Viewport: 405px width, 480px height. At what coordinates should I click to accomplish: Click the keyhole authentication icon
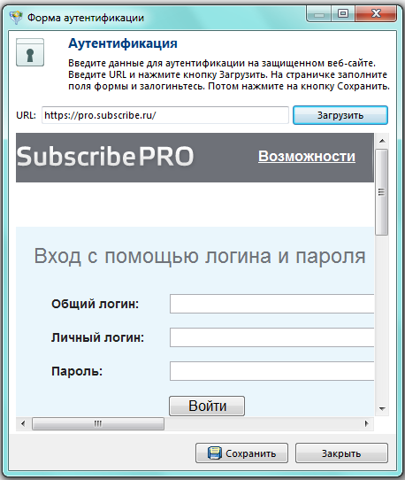point(30,52)
